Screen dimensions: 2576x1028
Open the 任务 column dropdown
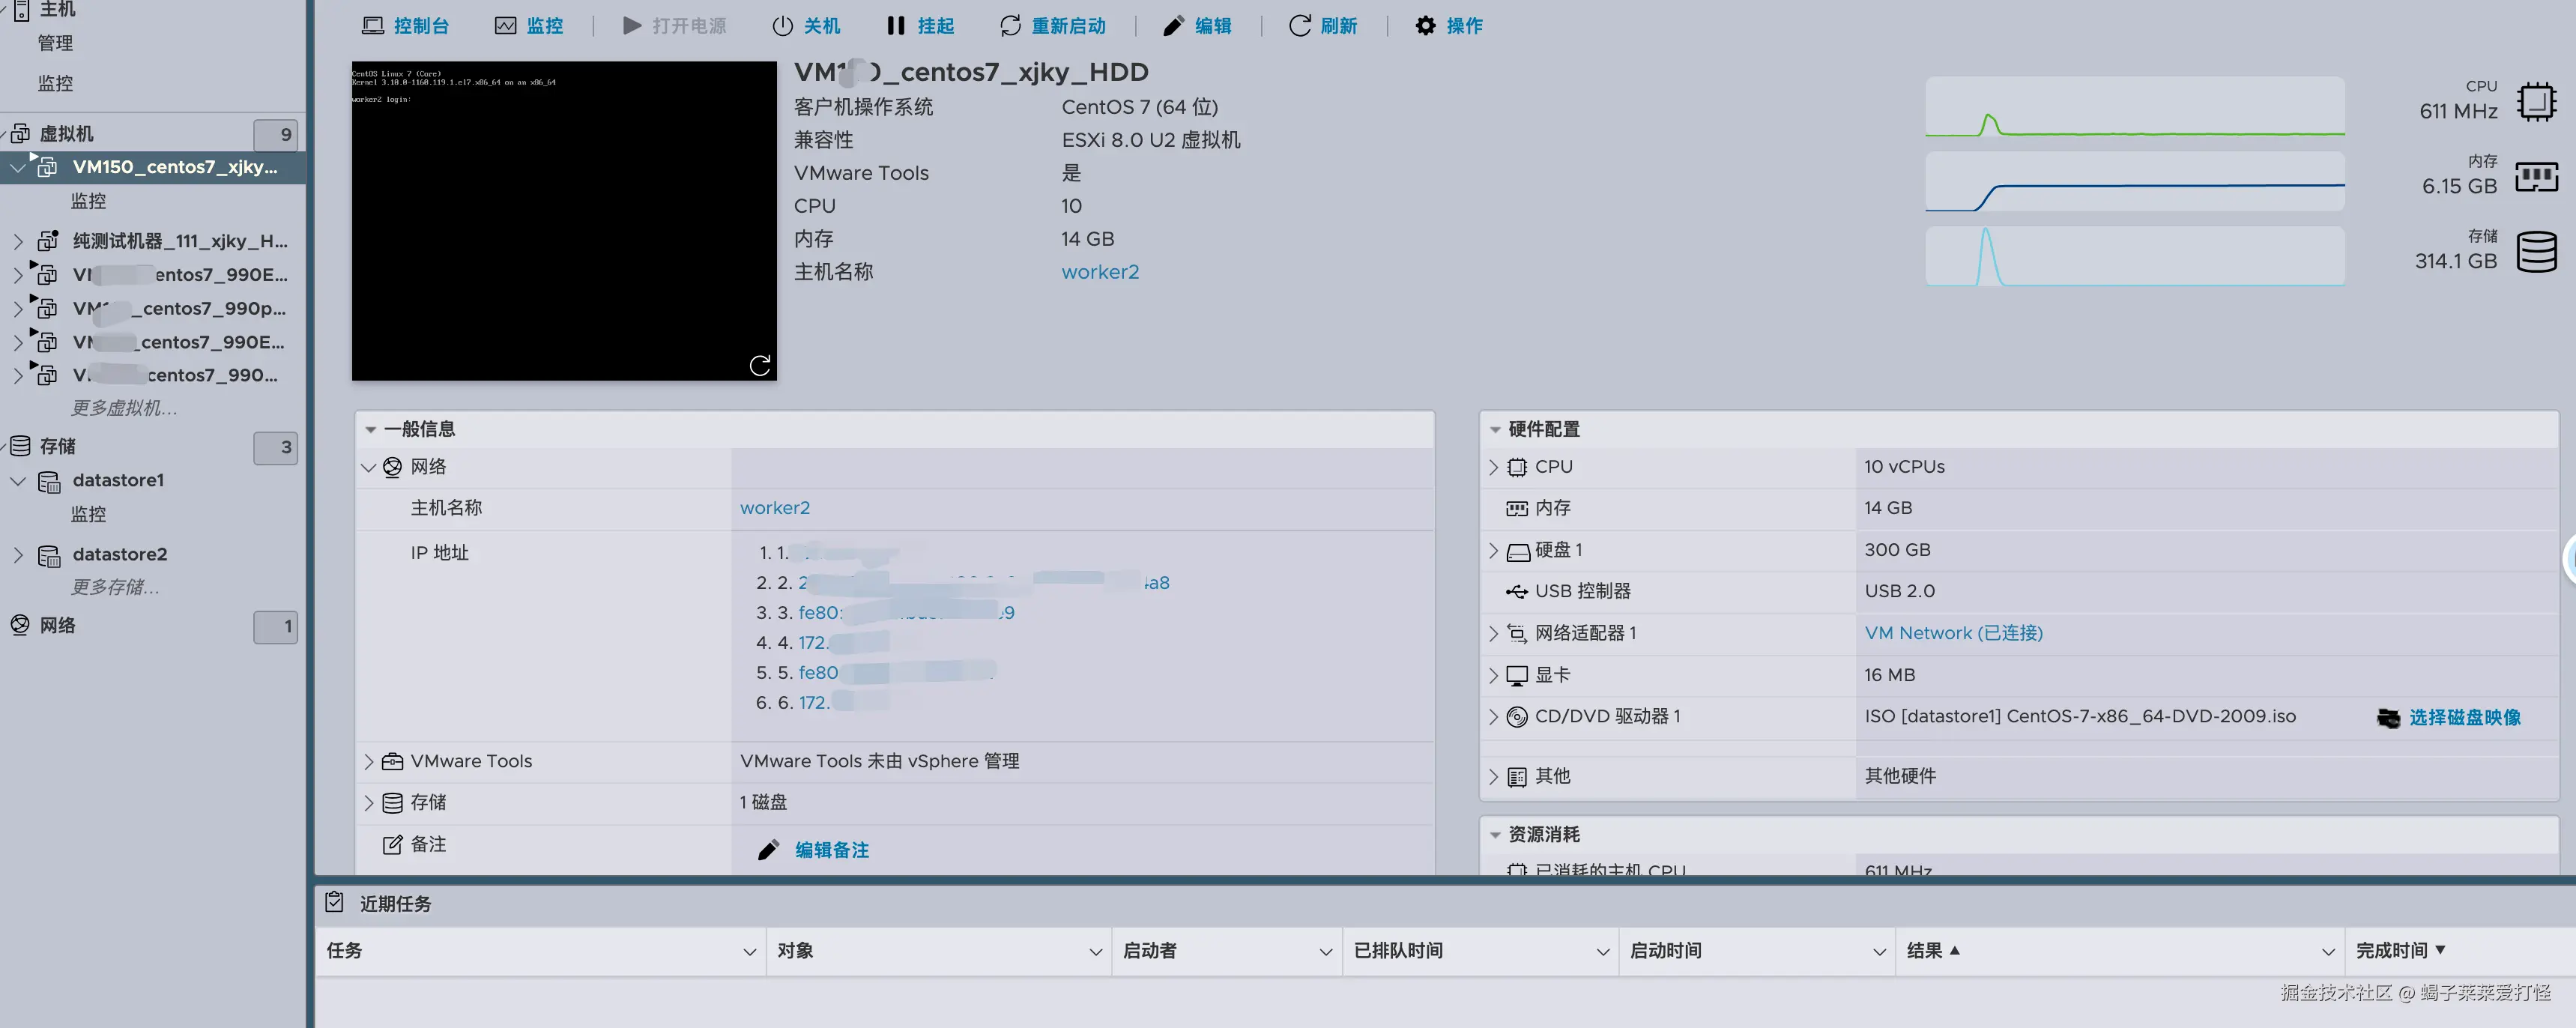(749, 952)
